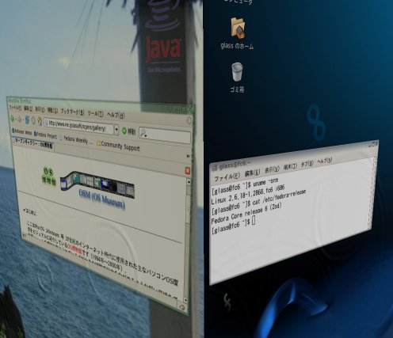The height and width of the screenshot is (338, 393).
Task: Open the ブックマーク menu in Firefox
Action: pyautogui.click(x=72, y=112)
